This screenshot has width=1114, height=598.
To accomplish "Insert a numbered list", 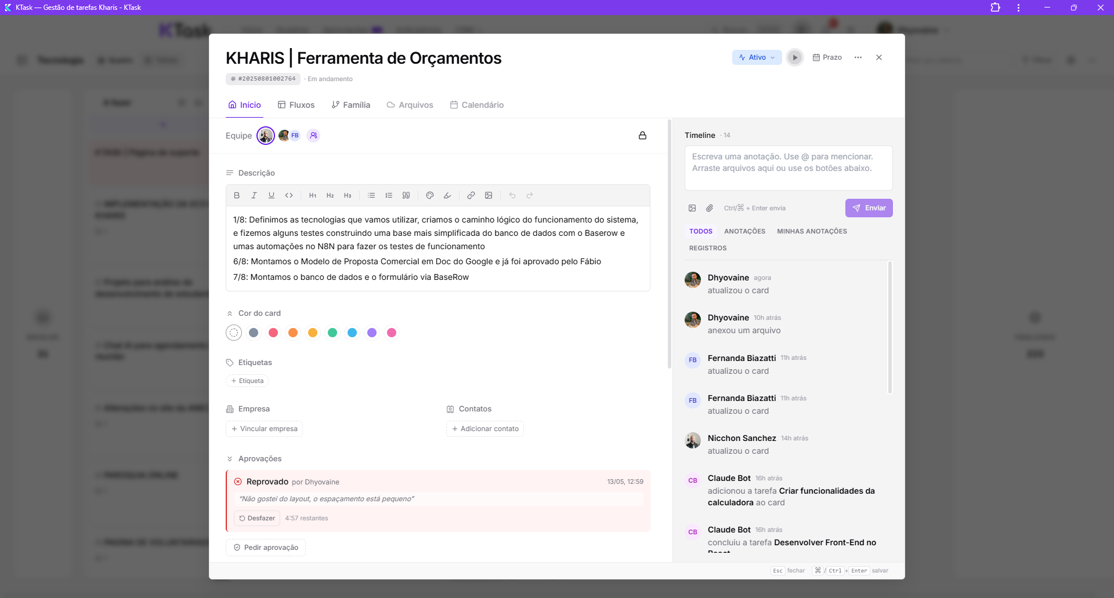I will pos(389,196).
